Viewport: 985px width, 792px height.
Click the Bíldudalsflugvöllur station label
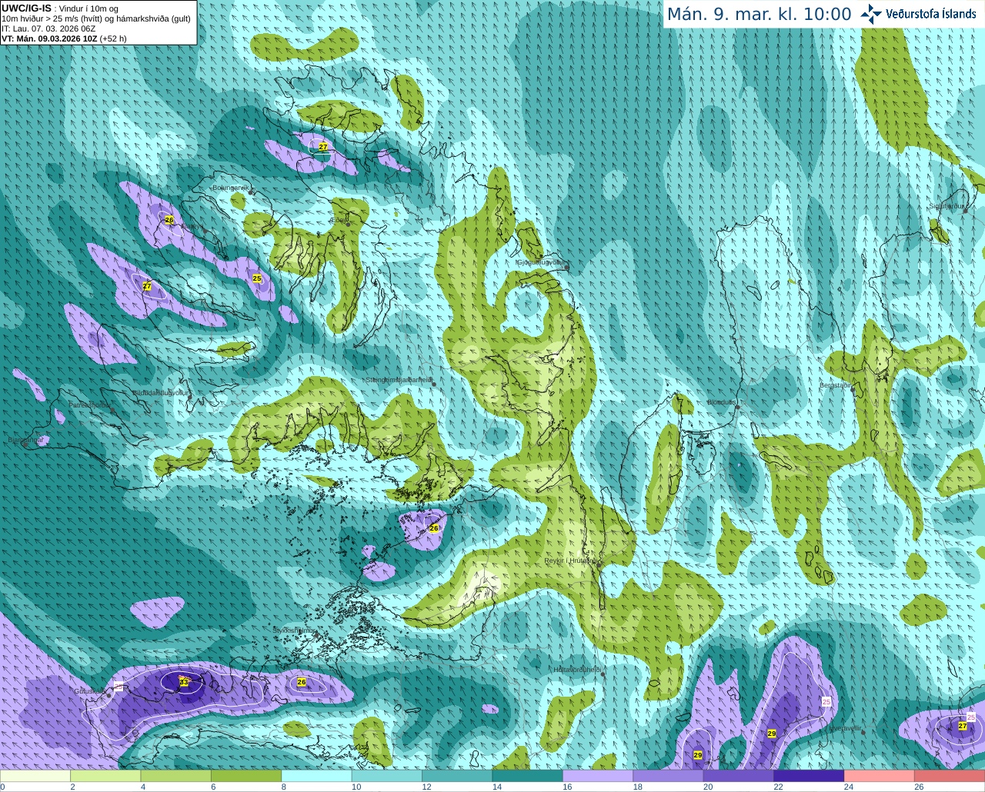pos(161,393)
